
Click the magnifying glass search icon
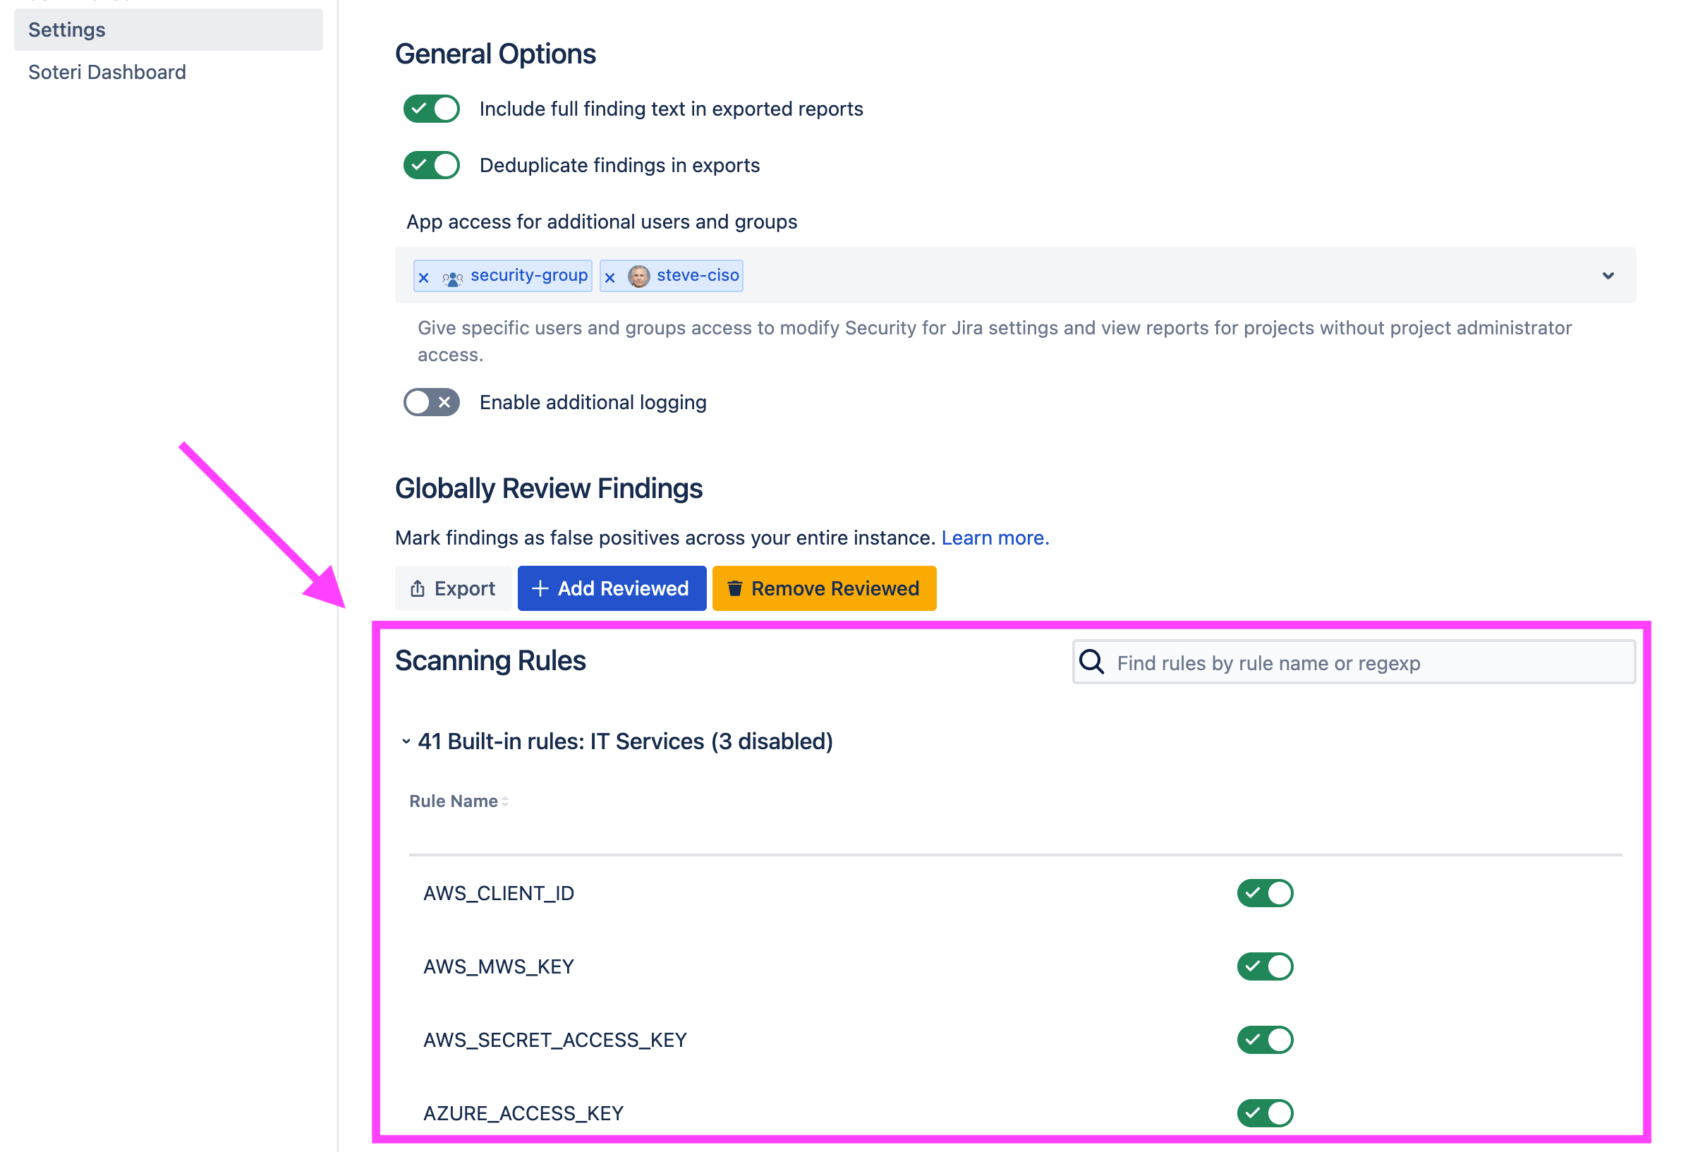point(1092,662)
